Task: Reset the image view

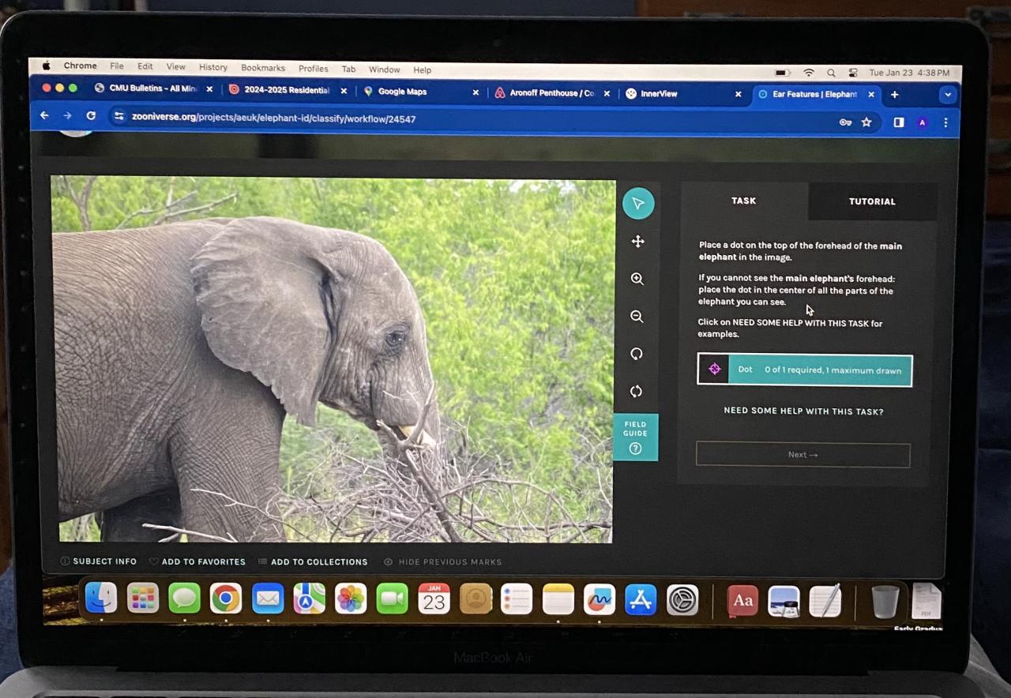Action: coord(636,392)
